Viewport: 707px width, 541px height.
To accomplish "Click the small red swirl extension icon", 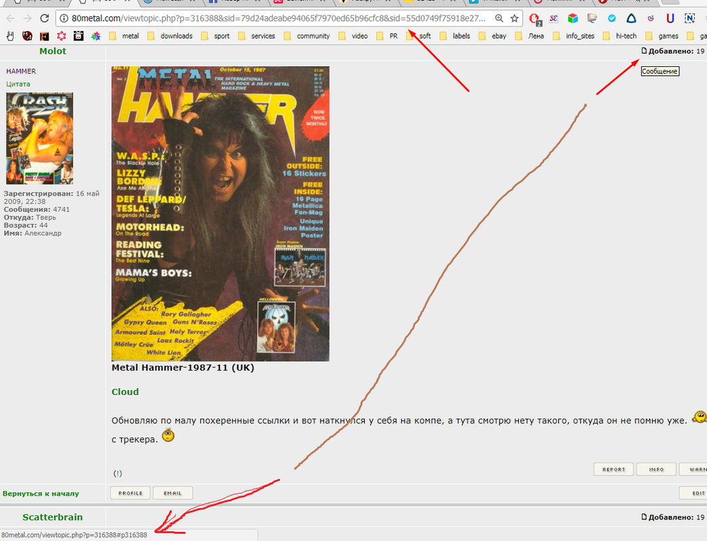I will point(651,18).
